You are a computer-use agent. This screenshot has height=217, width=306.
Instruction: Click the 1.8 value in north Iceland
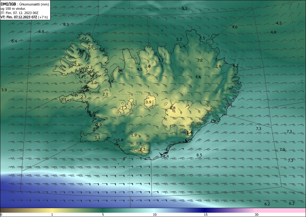tap(148, 66)
